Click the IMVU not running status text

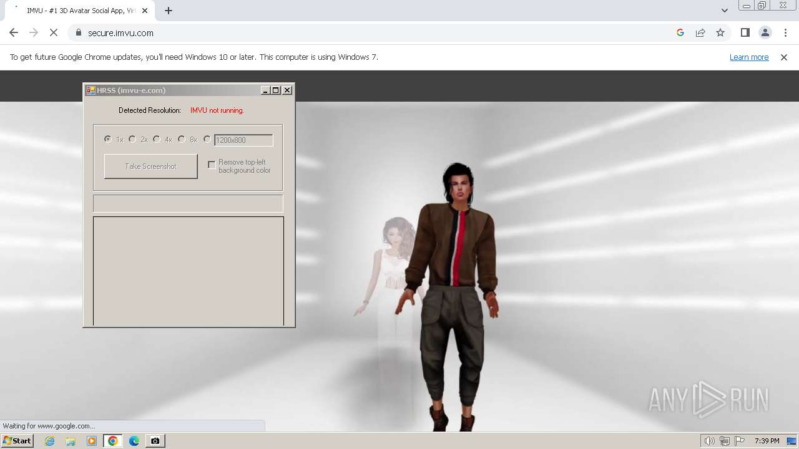(x=217, y=110)
